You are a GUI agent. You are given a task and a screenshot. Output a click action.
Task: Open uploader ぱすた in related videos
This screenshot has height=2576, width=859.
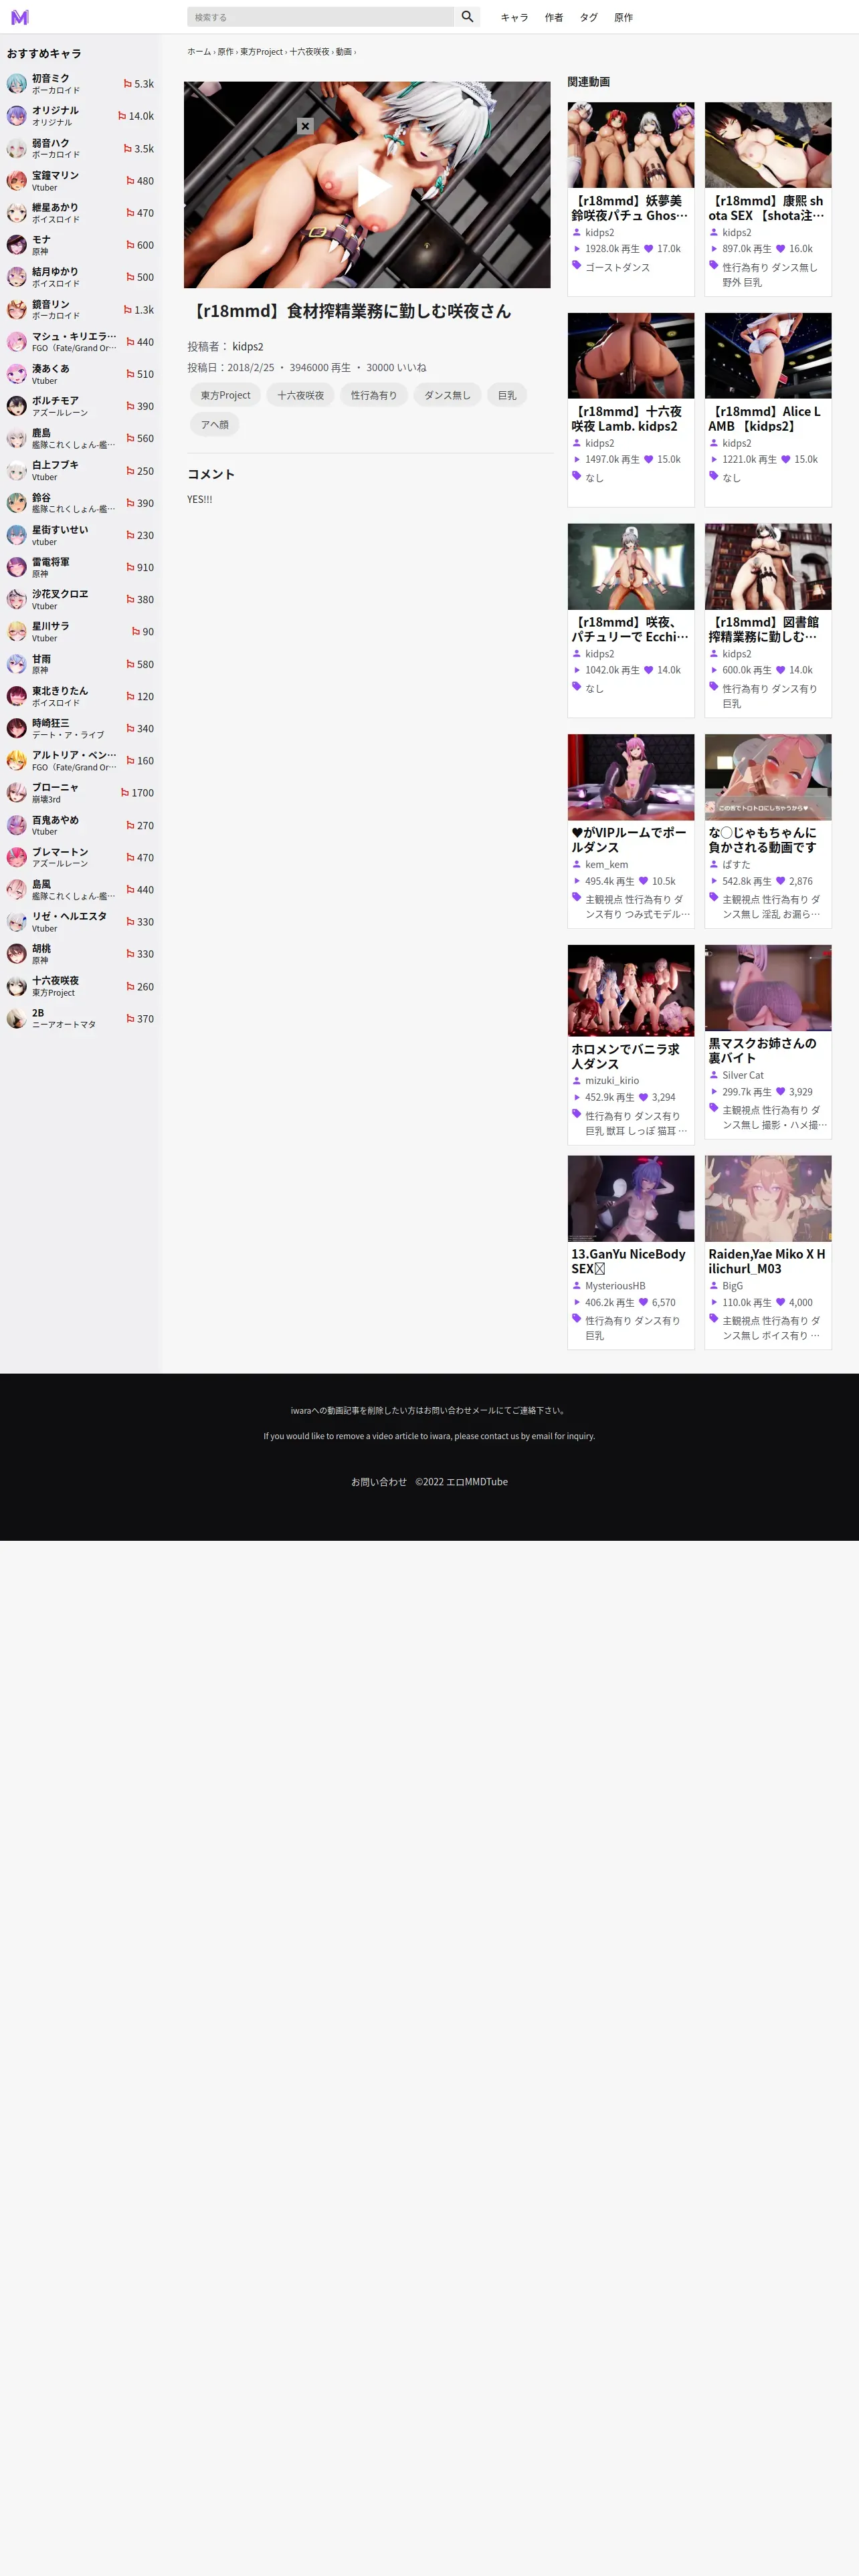(x=736, y=865)
